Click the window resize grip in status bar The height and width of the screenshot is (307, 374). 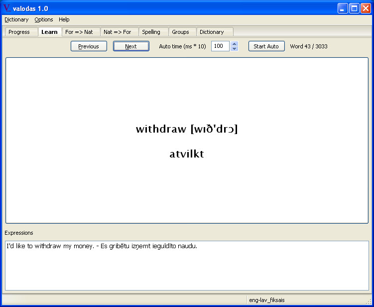coord(369,302)
